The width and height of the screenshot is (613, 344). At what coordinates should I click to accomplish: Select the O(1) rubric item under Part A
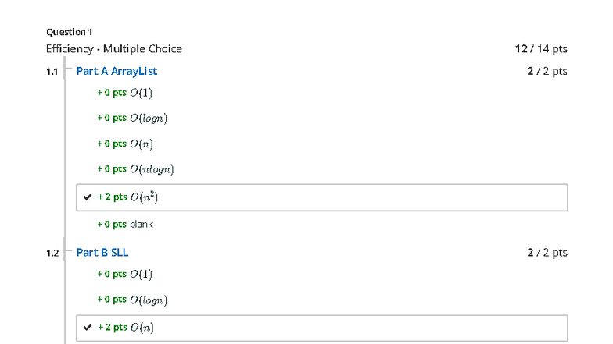124,93
